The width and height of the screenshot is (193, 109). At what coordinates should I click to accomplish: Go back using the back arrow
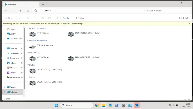(6, 11)
